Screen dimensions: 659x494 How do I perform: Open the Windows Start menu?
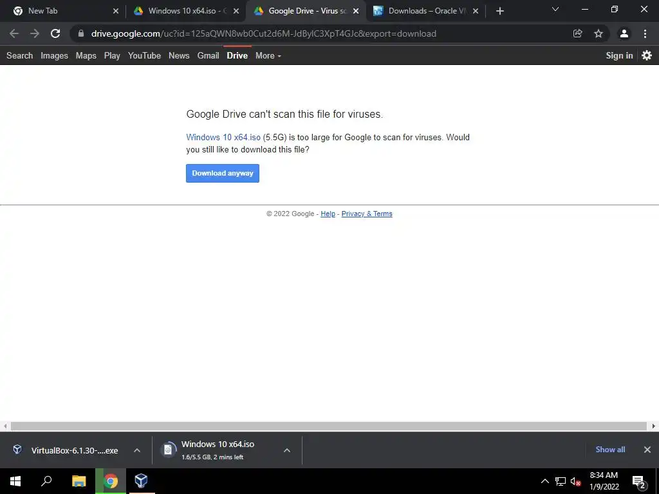click(x=15, y=481)
